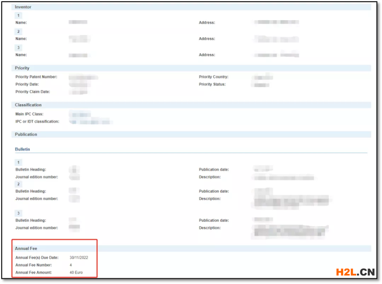Click the Annual Fee Number value 4
This screenshot has width=382, height=284.
click(x=71, y=264)
